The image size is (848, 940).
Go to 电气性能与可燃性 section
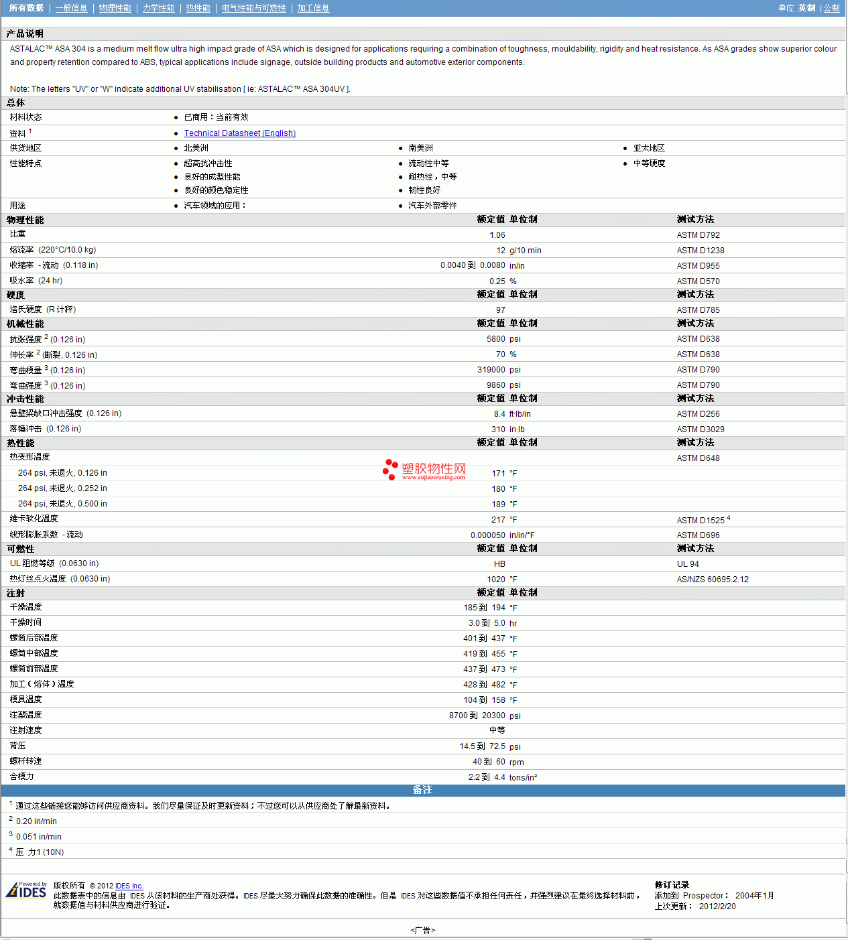tap(253, 8)
